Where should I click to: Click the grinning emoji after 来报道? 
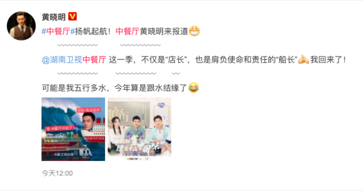click(x=194, y=31)
